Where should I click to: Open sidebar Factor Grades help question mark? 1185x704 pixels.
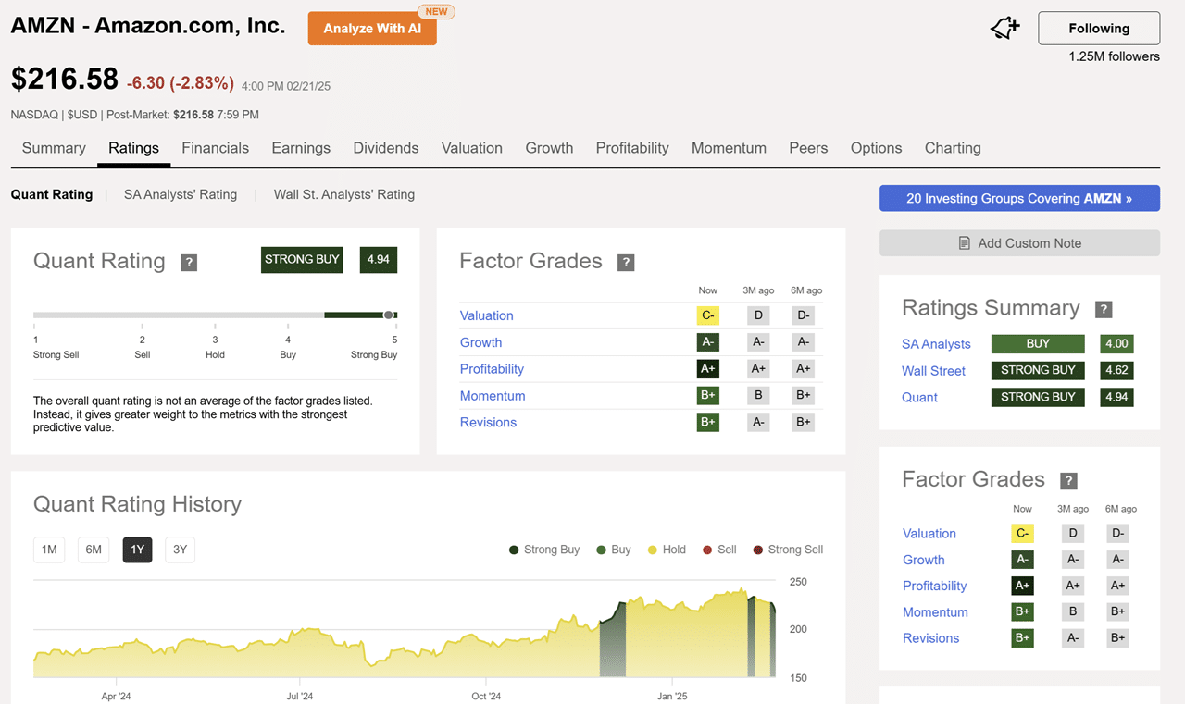pos(1068,481)
